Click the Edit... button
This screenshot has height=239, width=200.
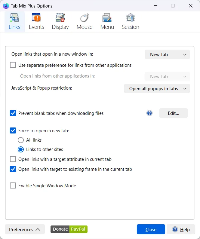(173, 113)
